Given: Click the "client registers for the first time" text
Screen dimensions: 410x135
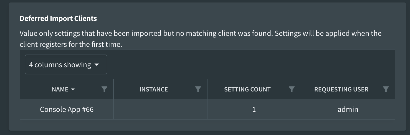Looking at the screenshot, I should (71, 44).
